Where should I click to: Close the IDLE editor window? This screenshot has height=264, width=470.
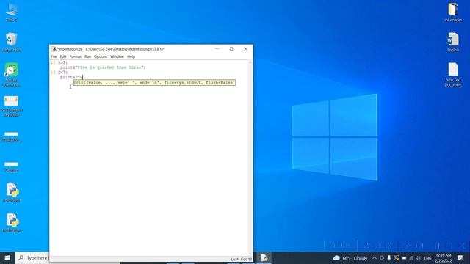(245, 49)
